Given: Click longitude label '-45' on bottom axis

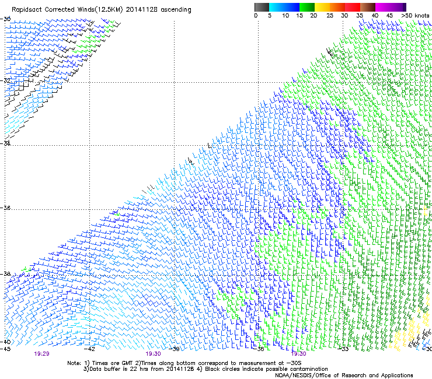Looking at the screenshot, I should (x=5, y=349).
